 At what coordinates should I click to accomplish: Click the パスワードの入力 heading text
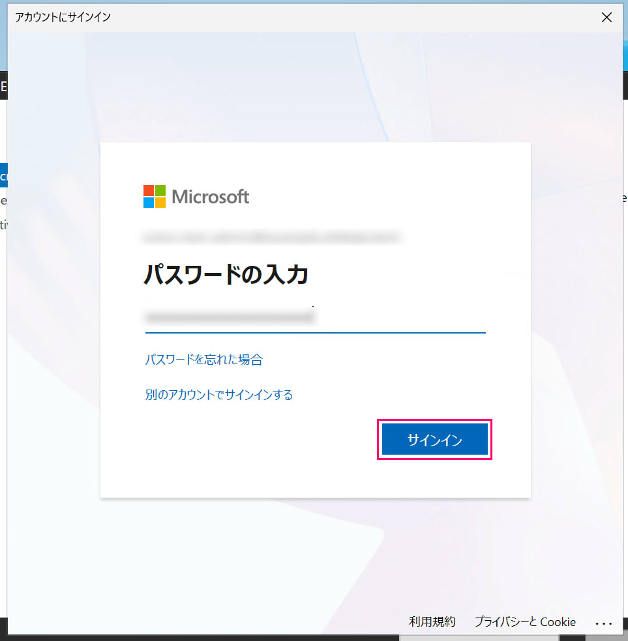coord(226,274)
